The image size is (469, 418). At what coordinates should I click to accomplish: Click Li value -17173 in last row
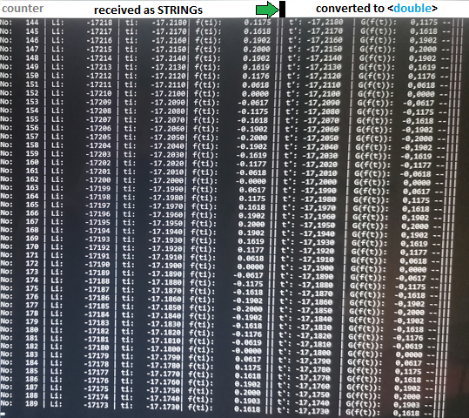coord(96,405)
